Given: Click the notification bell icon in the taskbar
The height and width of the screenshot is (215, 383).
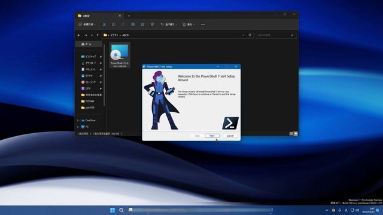Looking at the screenshot, I should point(378,210).
